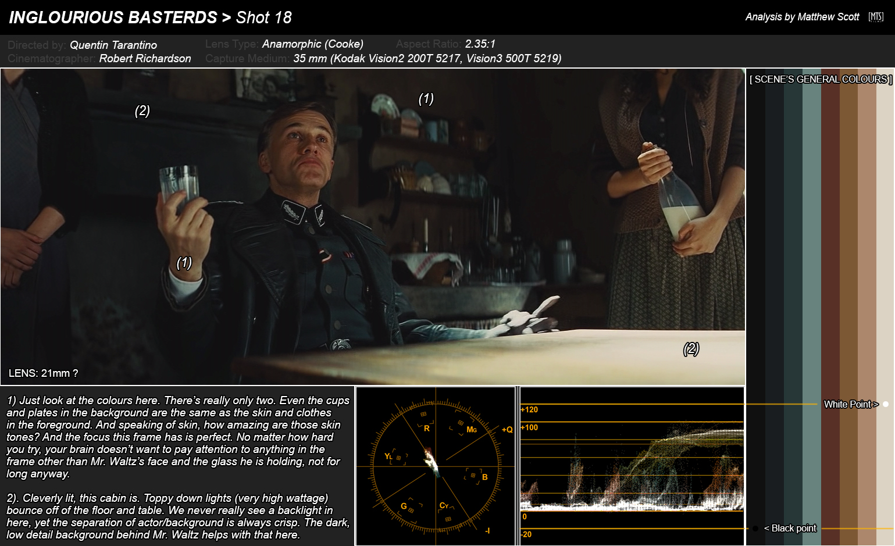Click the +Q axis label on the vectorscope
This screenshot has height=546, width=895.
507,430
